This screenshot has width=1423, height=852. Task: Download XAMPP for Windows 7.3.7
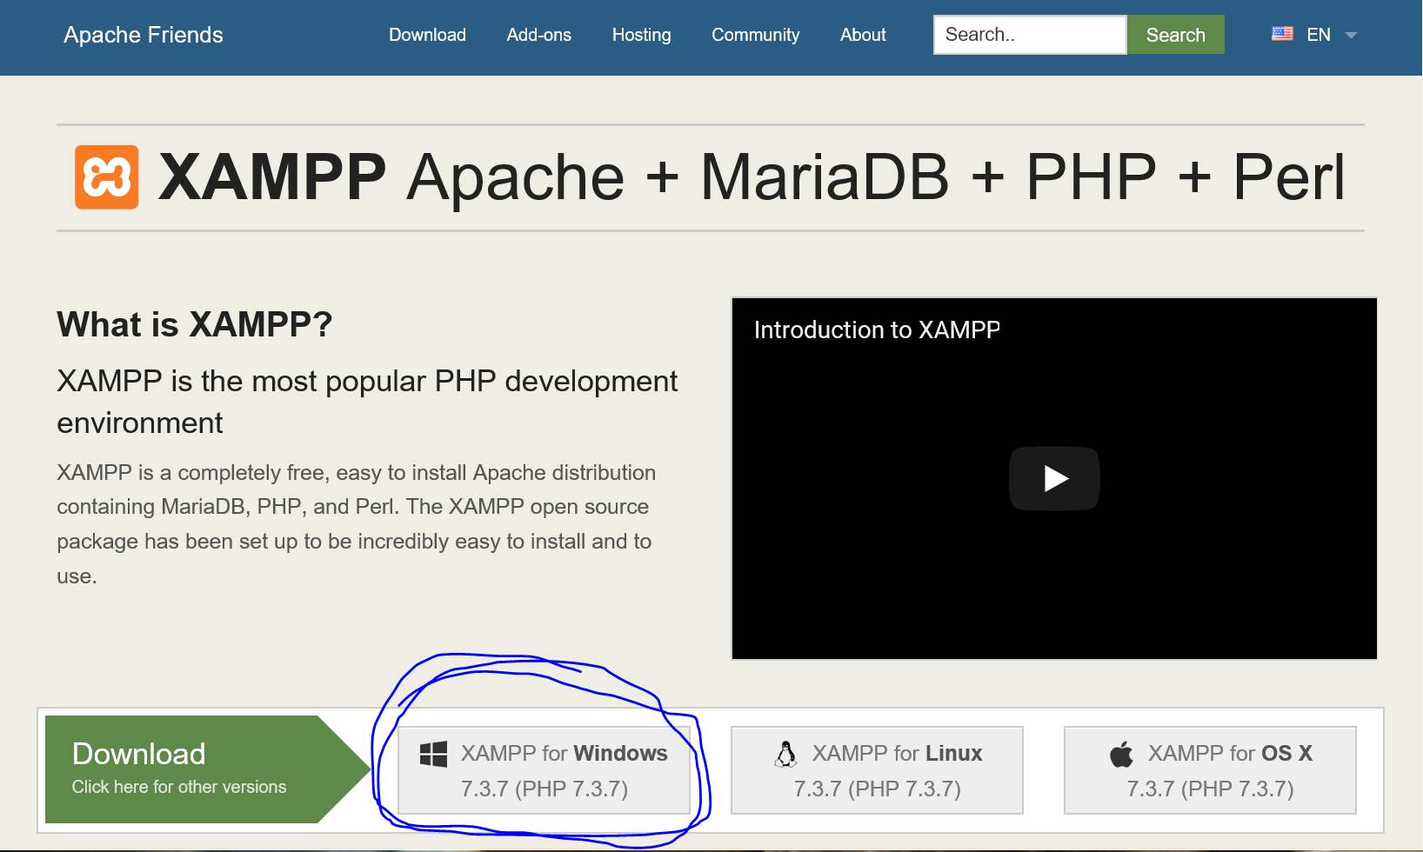tap(544, 770)
